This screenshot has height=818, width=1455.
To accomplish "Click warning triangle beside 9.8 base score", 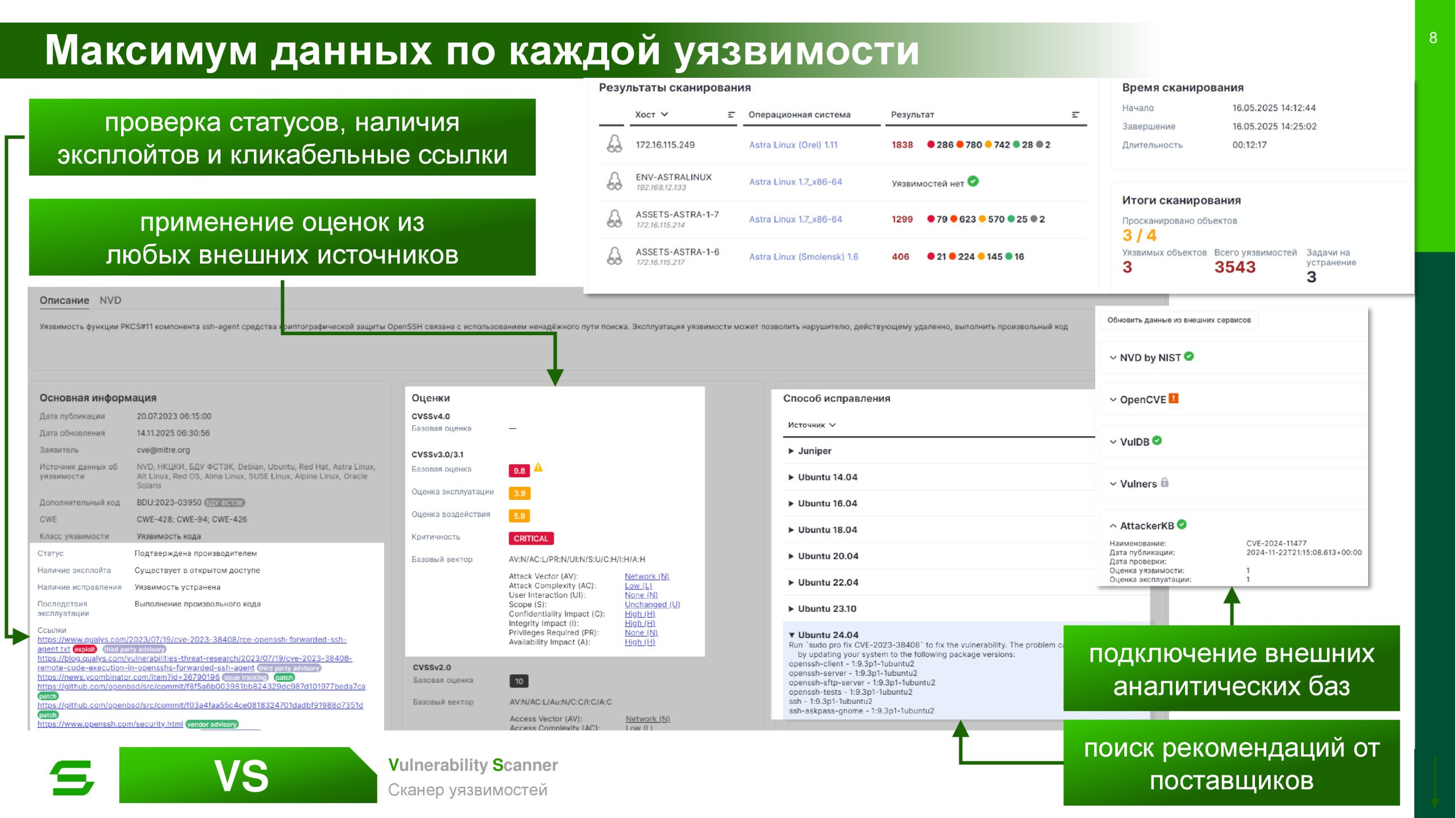I will pyautogui.click(x=538, y=468).
